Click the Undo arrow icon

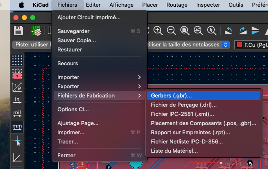(229, 31)
